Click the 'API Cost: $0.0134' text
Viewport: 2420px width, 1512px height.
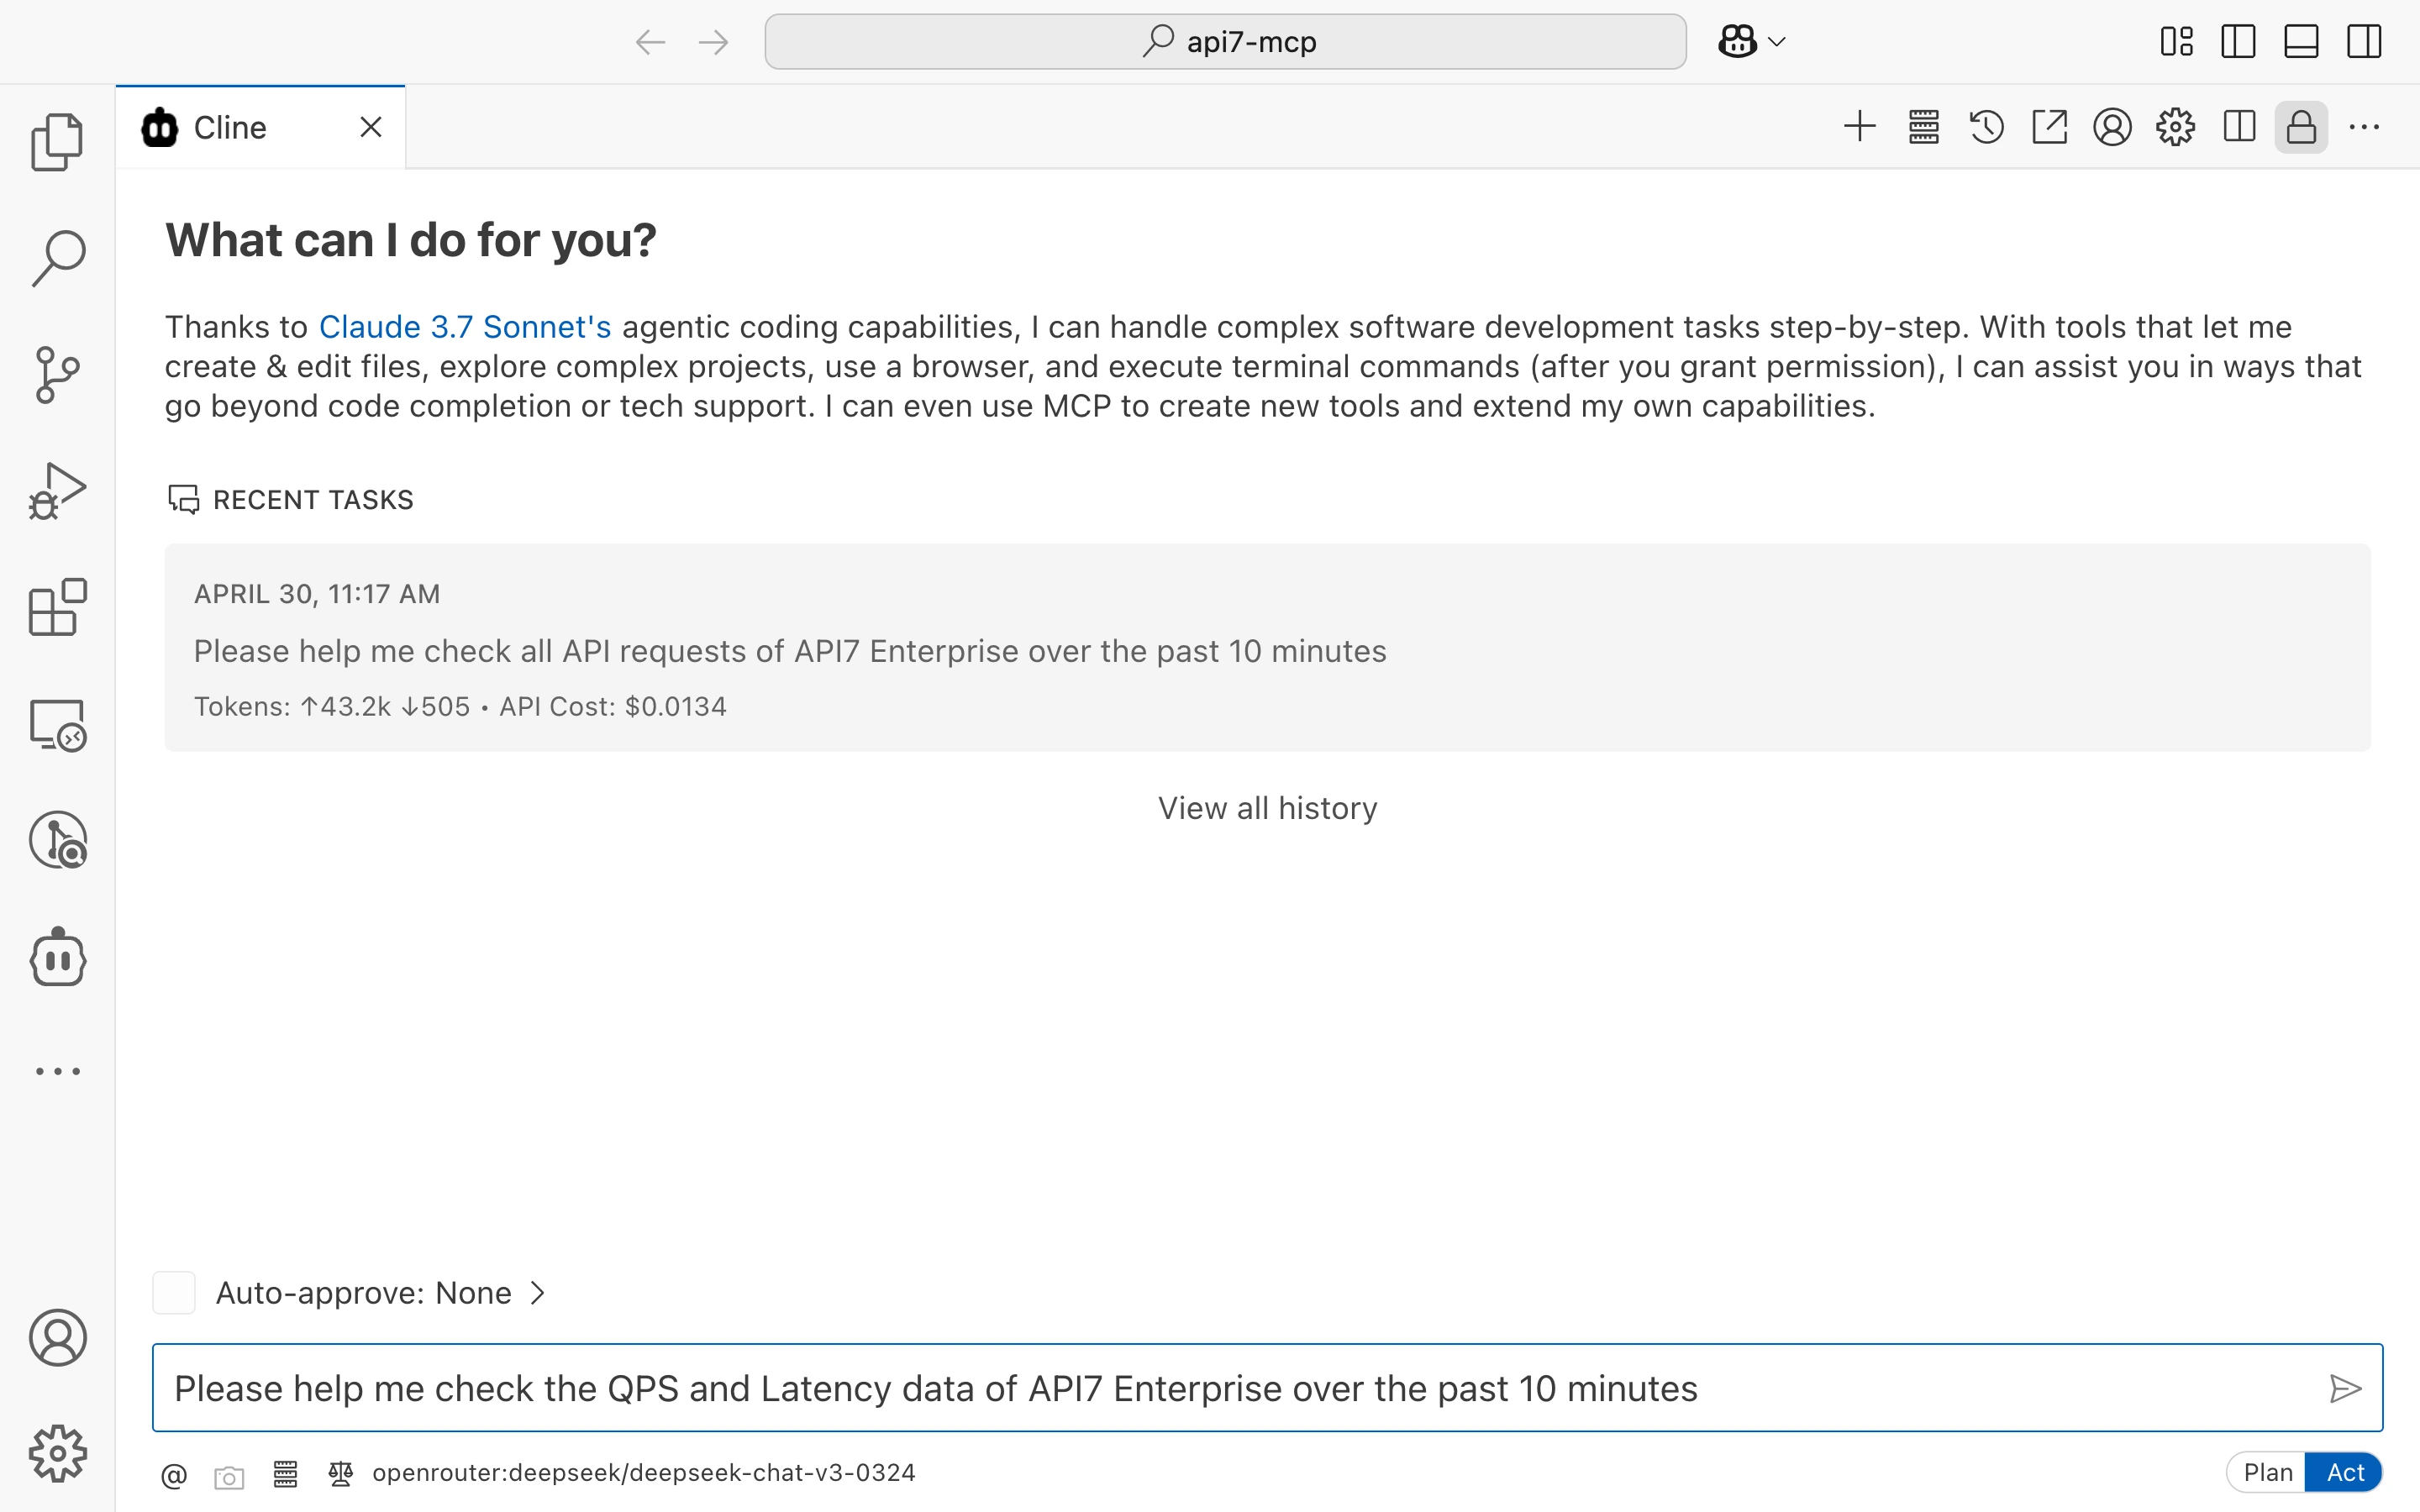(613, 707)
